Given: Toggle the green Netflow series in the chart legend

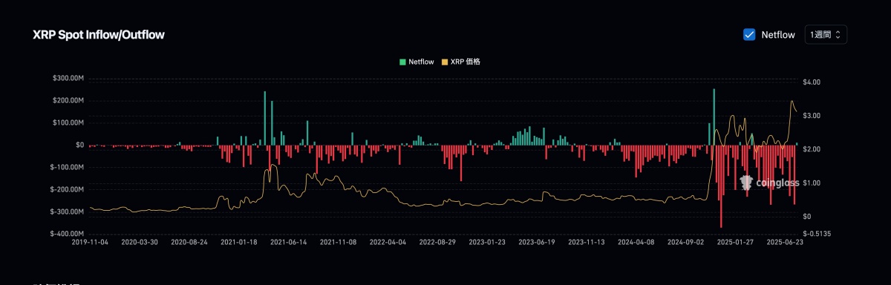Looking at the screenshot, I should tap(417, 62).
